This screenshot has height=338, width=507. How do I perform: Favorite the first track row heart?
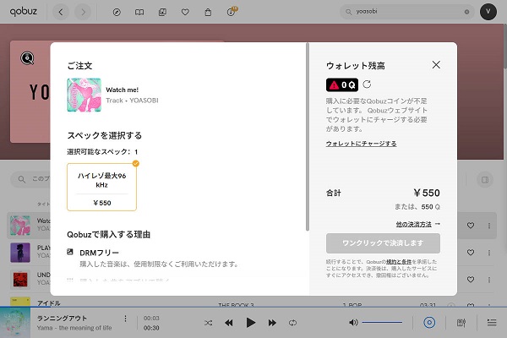pos(471,226)
